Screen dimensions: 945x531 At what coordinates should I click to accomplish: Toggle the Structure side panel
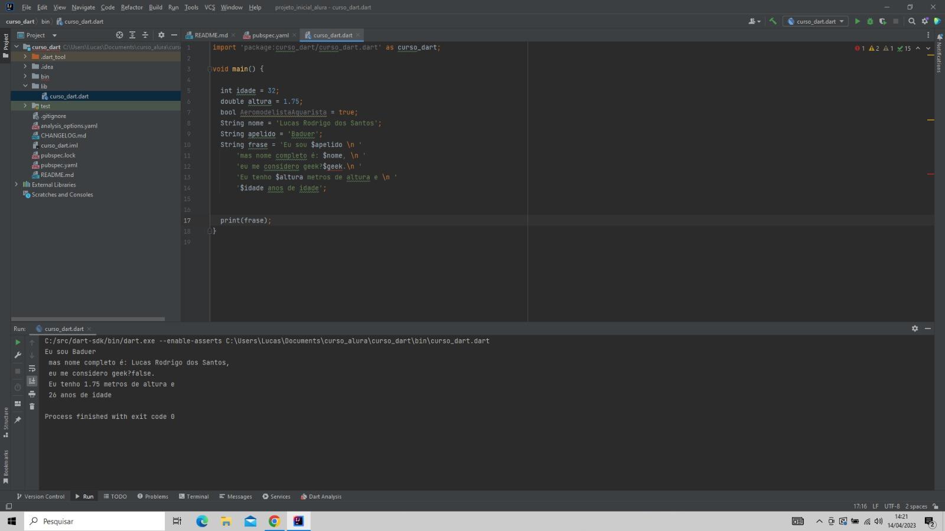[6, 422]
